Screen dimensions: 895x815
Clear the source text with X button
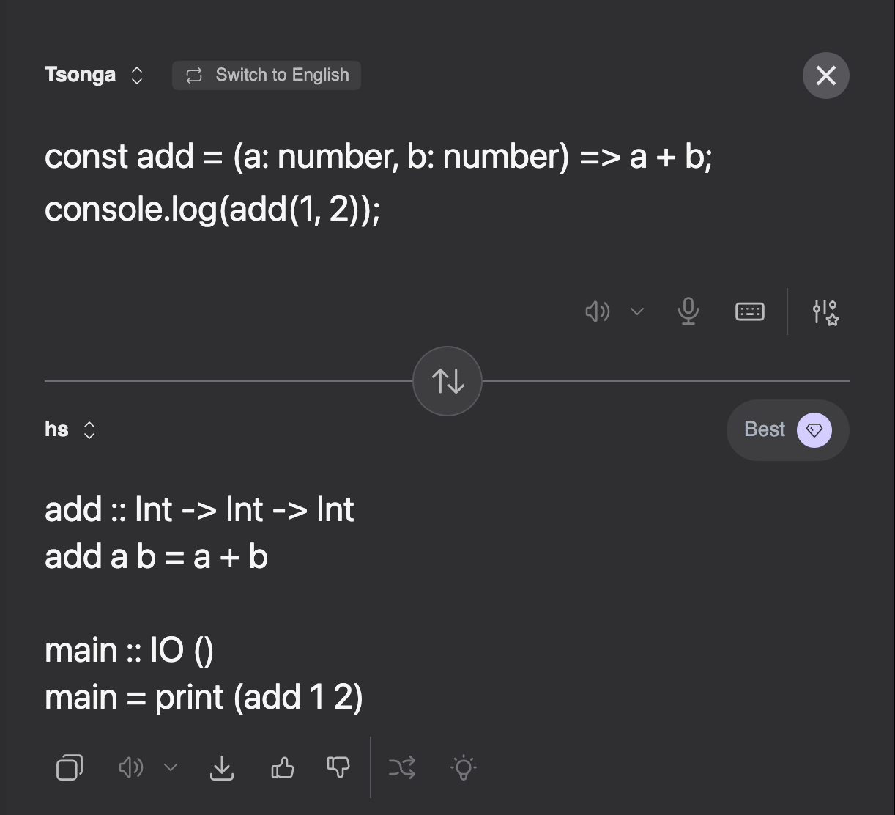825,75
